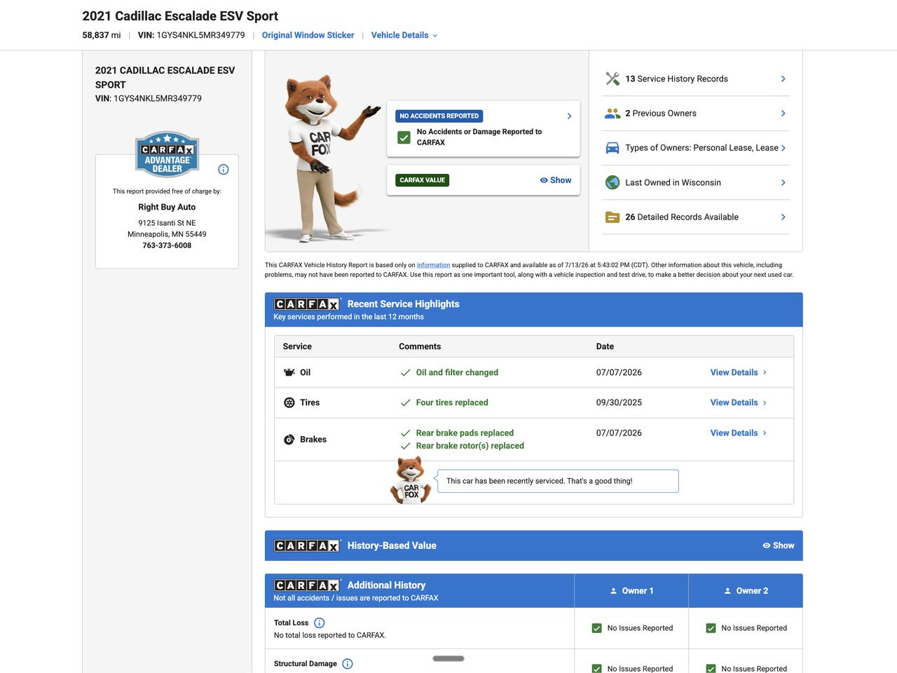Image resolution: width=897 pixels, height=673 pixels.
Task: Click the Structural Damage info icon
Action: pos(348,663)
